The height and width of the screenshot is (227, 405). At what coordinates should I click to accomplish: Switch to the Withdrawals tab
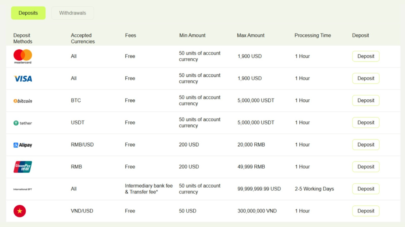pyautogui.click(x=72, y=13)
